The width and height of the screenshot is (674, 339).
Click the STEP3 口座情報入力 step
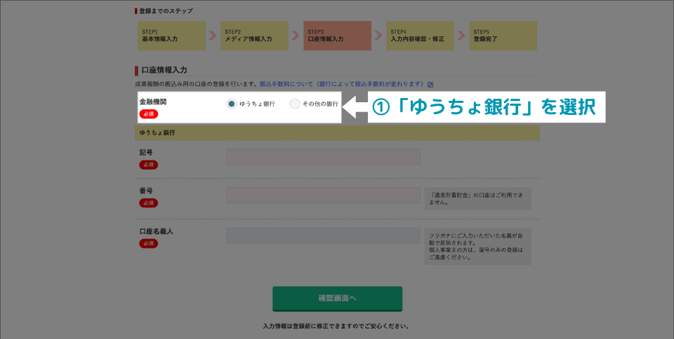pos(337,36)
